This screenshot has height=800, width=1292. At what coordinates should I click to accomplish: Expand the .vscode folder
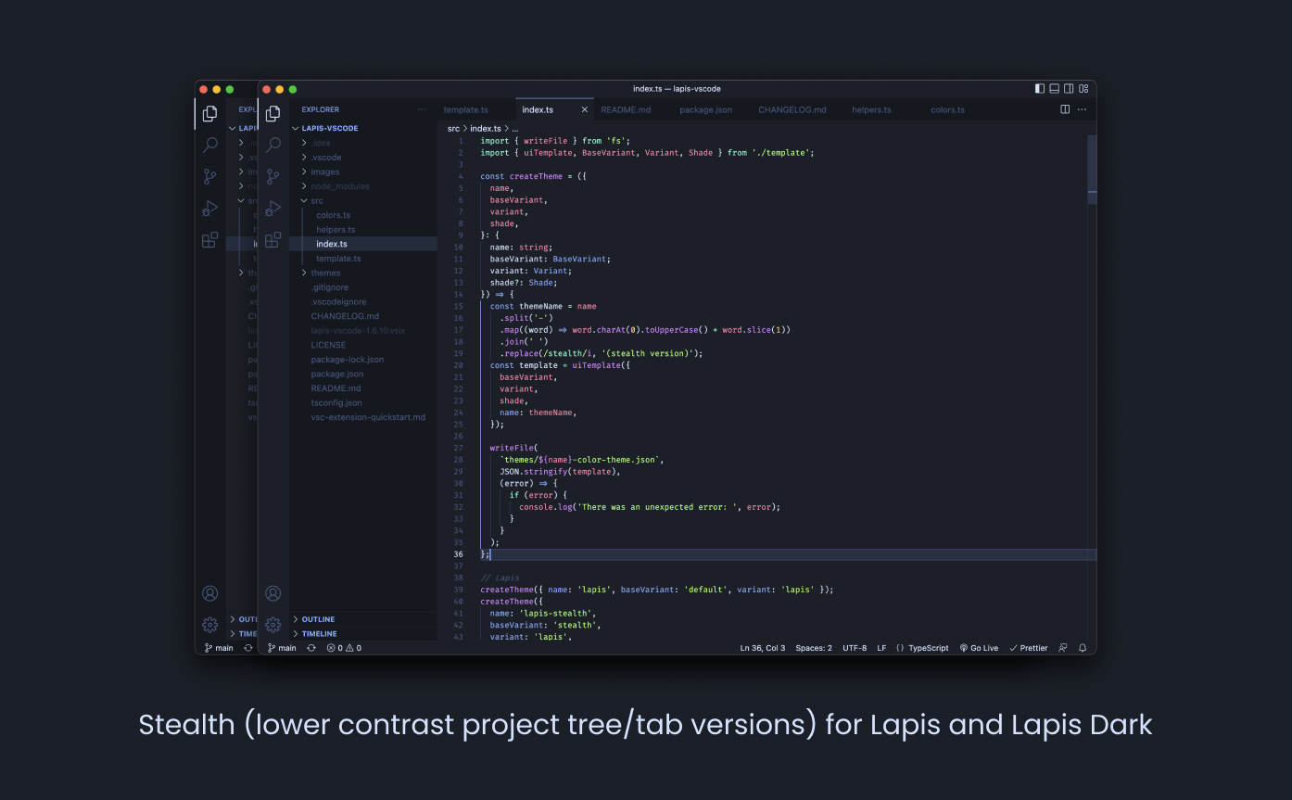[363, 158]
